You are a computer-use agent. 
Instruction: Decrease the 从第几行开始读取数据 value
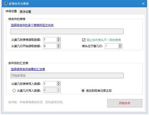click(58, 47)
